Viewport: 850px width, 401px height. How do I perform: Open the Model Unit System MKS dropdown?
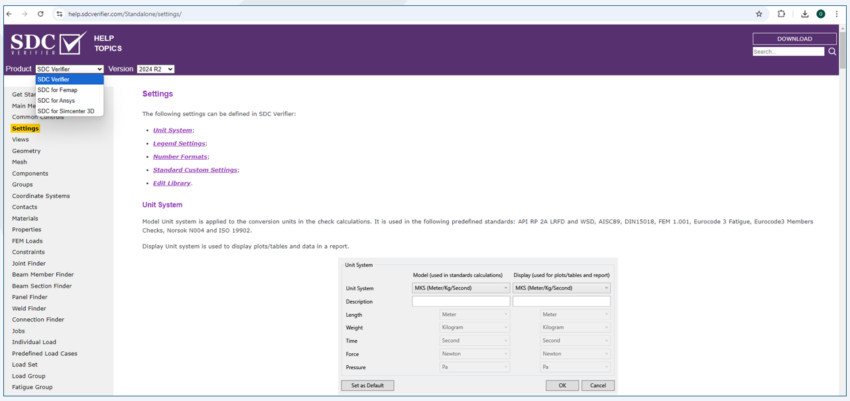click(461, 288)
